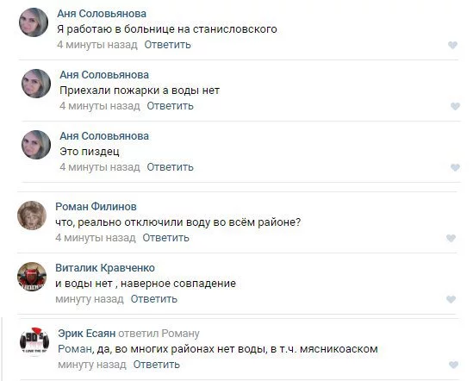Open Эрик Есаян's profile name link

click(x=86, y=334)
